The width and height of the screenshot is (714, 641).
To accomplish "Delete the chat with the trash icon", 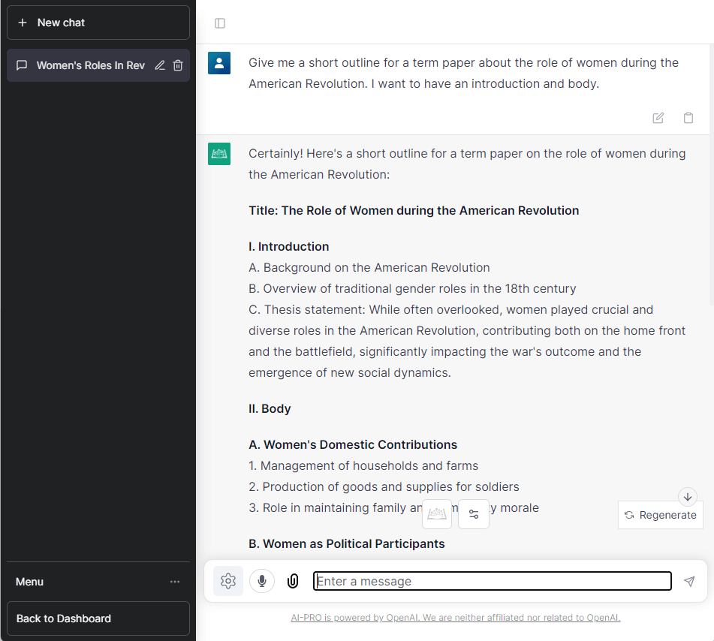I will coord(178,65).
